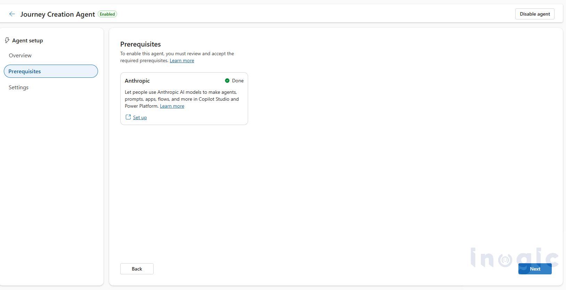Go back using the left arrow icon
Screen dimensions: 566x290
tap(12, 14)
